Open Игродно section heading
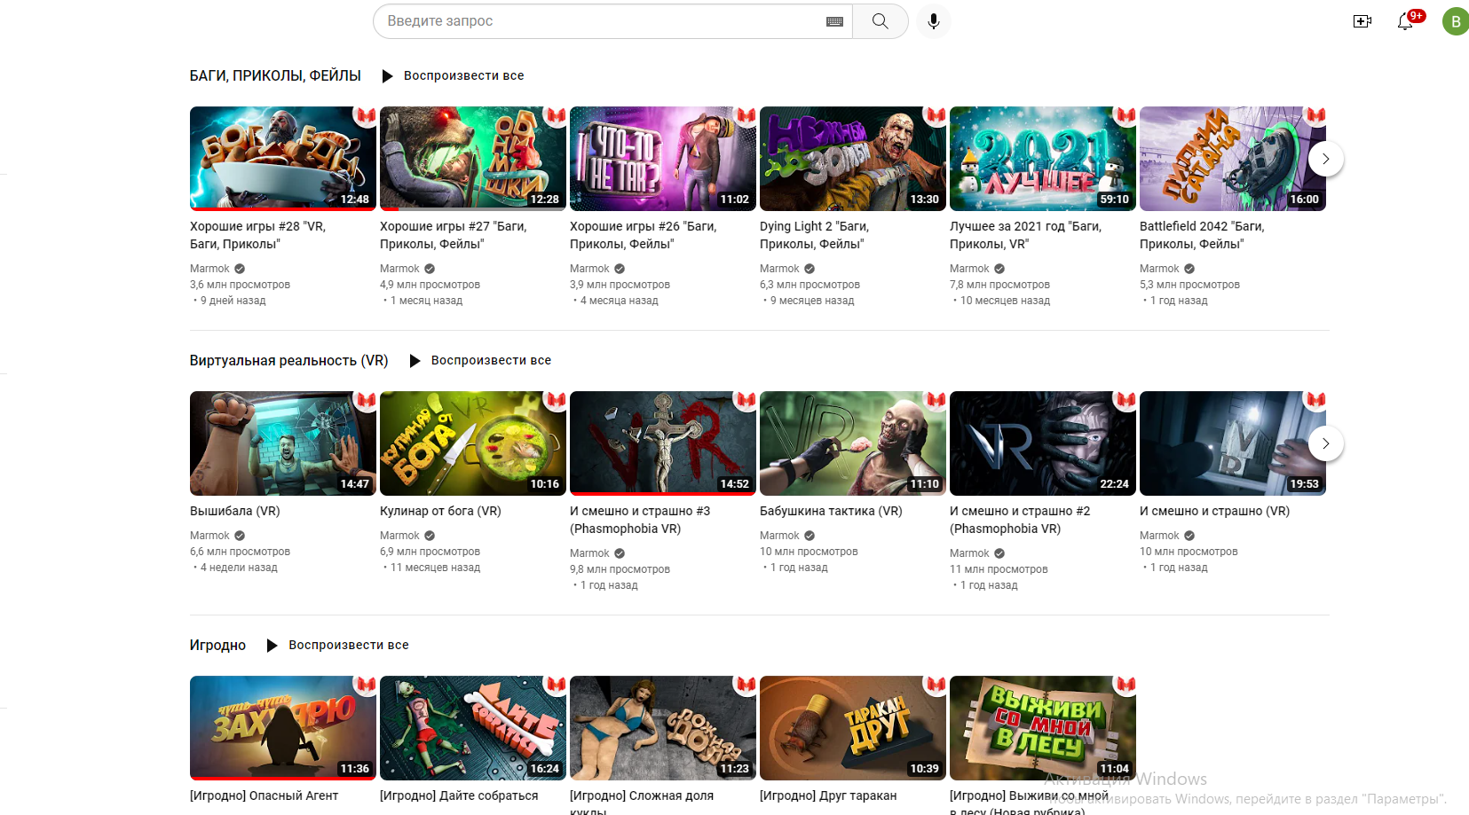Viewport: 1469px width, 815px height. click(x=217, y=645)
